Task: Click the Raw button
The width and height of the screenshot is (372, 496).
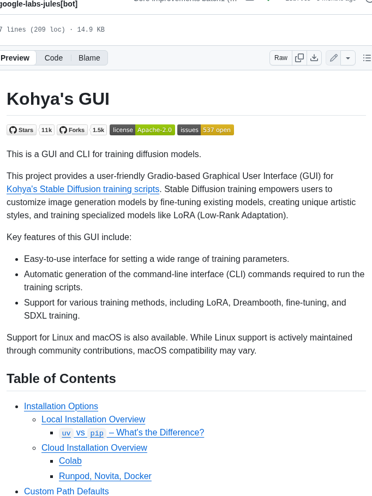Action: (280, 58)
